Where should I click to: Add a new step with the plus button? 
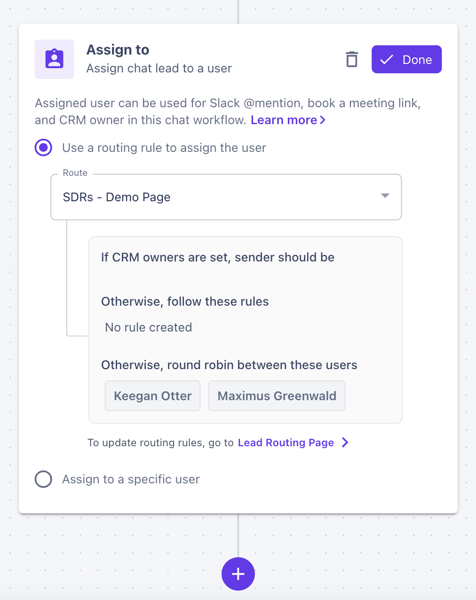(238, 574)
